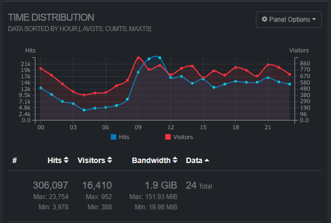
Task: Click the Hits column header text
Action: point(54,160)
